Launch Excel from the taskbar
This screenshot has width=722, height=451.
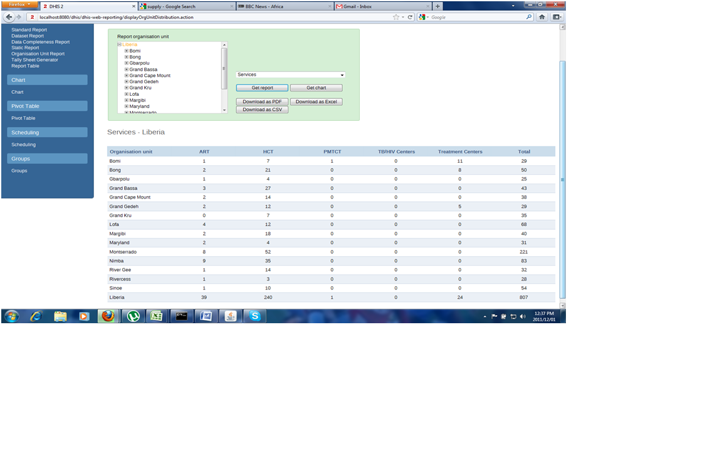click(x=156, y=316)
